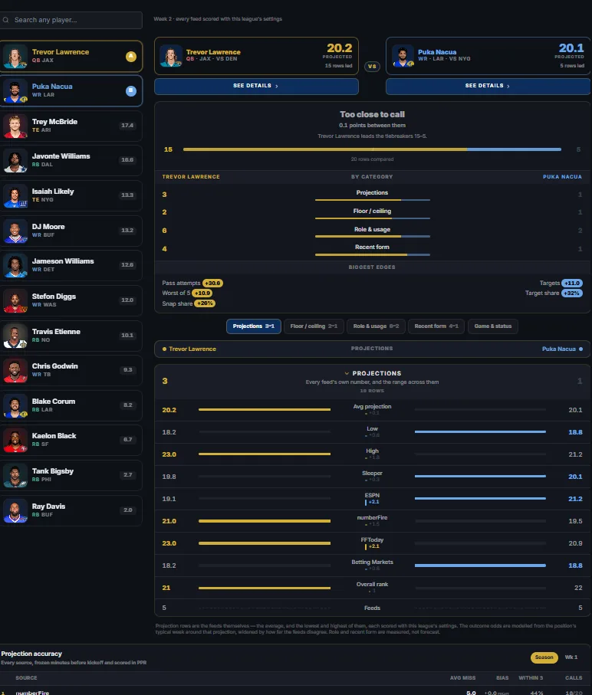Screen dimensions: 592x695
Task: Click the SOURCE column header
Action: (26, 678)
